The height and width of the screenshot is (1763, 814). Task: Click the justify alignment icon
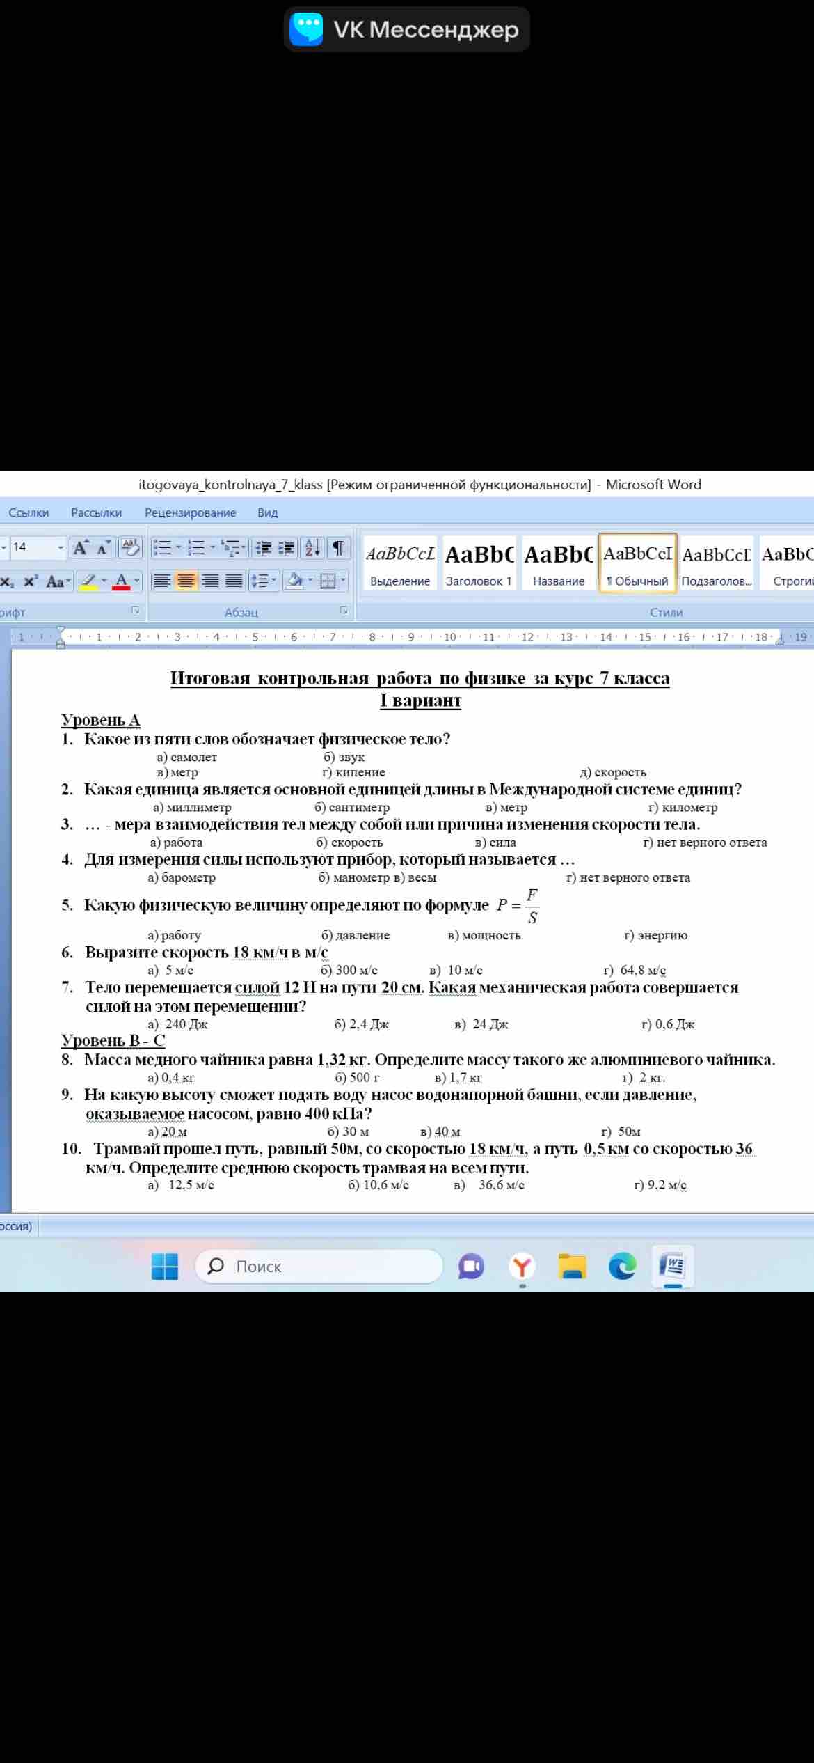pos(234,581)
